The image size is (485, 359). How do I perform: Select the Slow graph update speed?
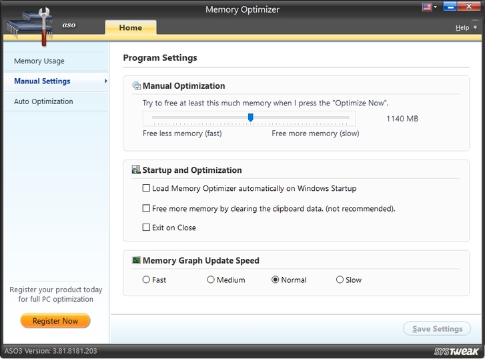tap(340, 280)
